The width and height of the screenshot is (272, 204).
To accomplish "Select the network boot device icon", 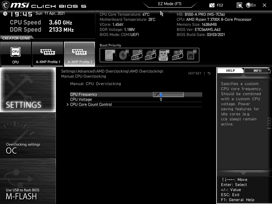I will click(191, 55).
